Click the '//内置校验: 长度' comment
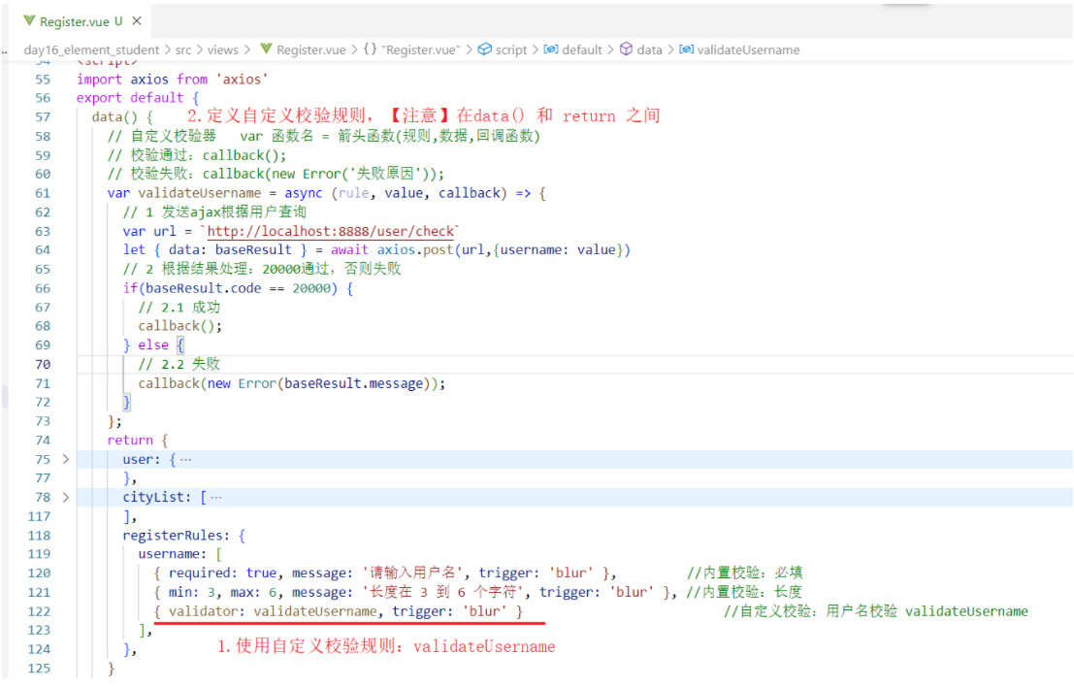The image size is (1074, 687). pos(744,593)
